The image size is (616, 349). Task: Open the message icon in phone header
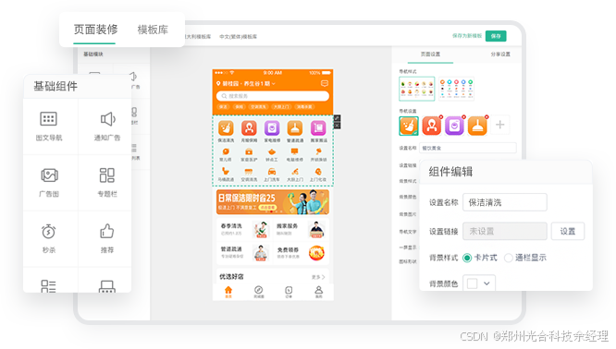(x=325, y=83)
